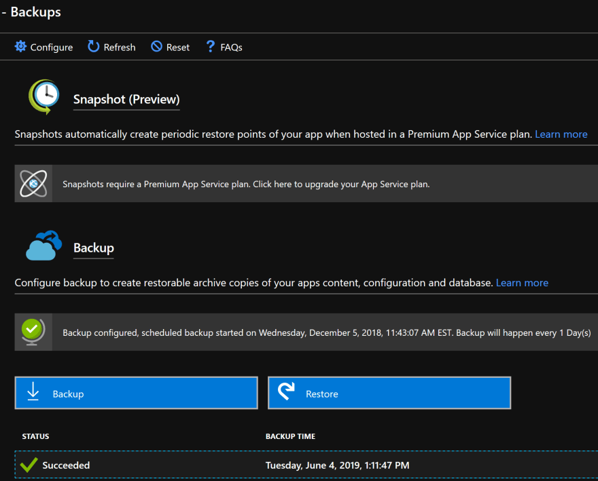Click the FAQs question mark icon
Viewport: 598px width, 481px height.
(x=211, y=46)
